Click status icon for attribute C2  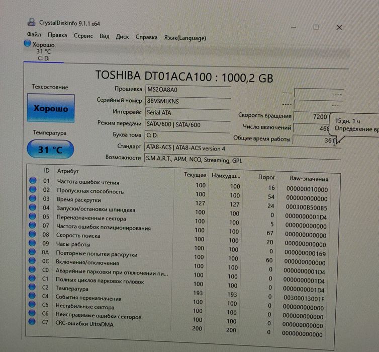pos(32,287)
